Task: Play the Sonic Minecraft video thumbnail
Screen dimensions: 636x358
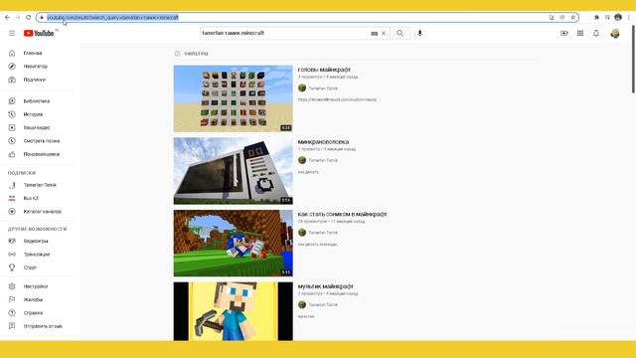Action: tap(234, 243)
